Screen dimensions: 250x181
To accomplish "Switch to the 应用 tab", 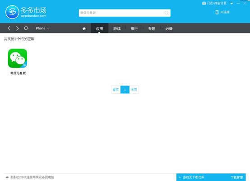I will [x=99, y=28].
